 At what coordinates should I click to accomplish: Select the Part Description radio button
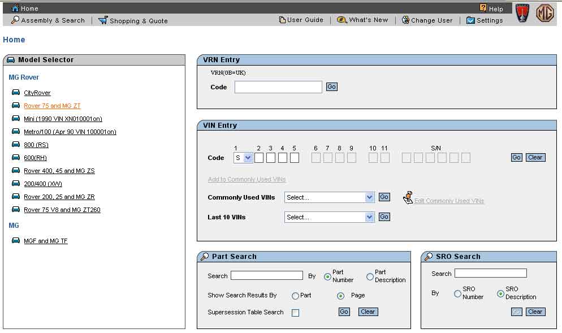tap(370, 276)
